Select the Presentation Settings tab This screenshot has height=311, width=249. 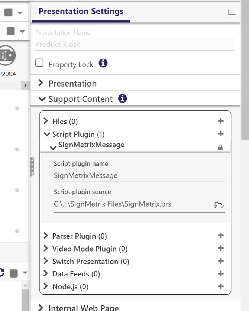81,12
